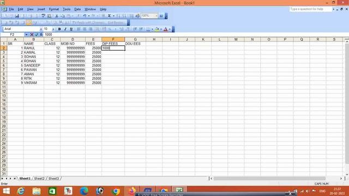Image resolution: width=349 pixels, height=196 pixels.
Task: Click in the 'Type a question for help' box
Action: (x=311, y=9)
